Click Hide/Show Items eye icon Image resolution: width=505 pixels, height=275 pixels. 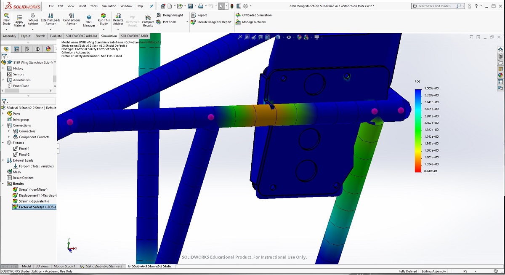[289, 37]
